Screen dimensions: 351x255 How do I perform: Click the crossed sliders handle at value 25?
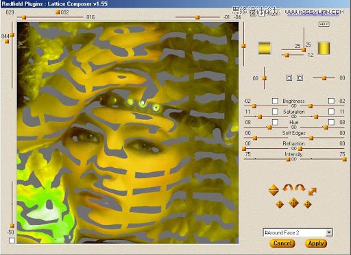click(304, 49)
